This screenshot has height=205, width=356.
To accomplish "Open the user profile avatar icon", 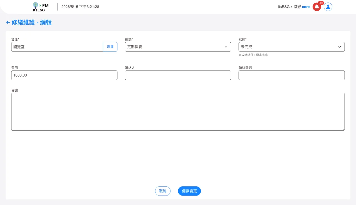I will click(x=328, y=7).
